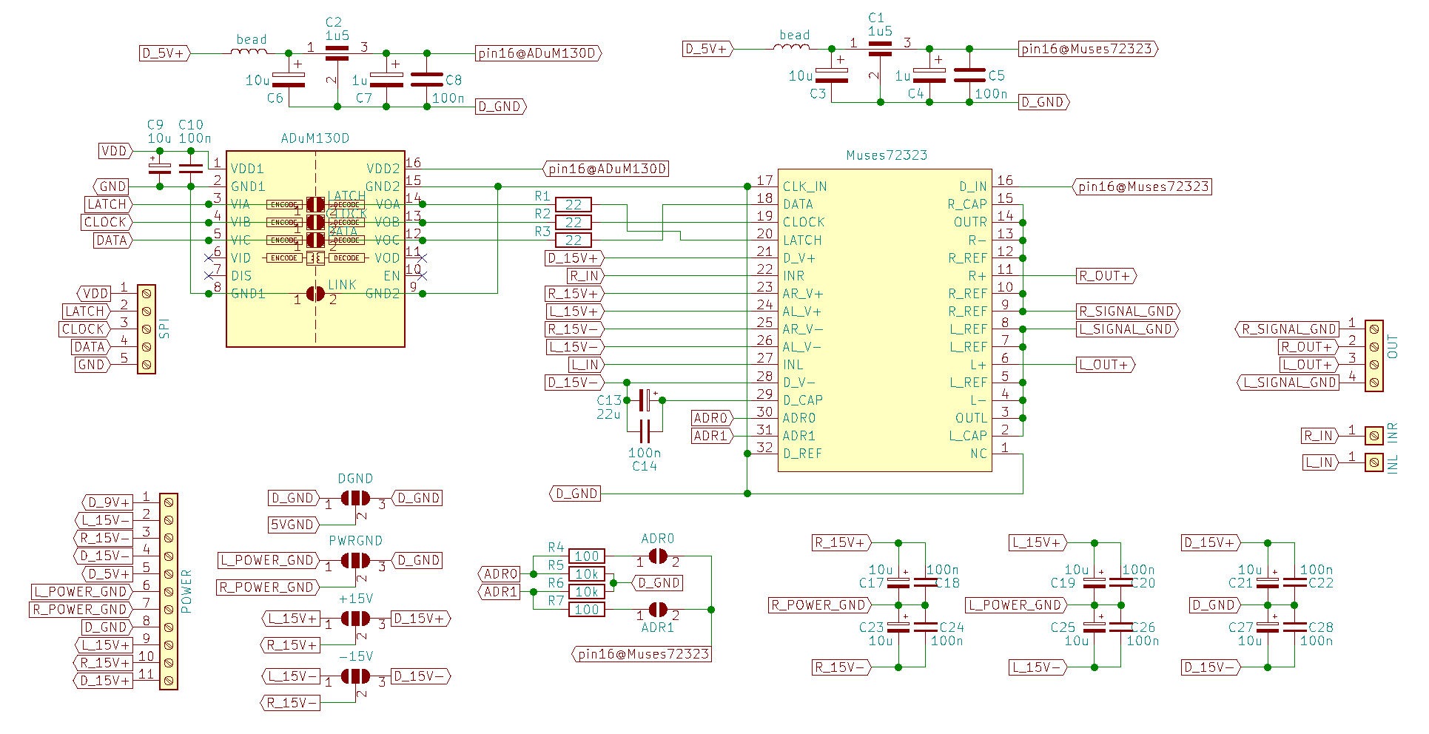This screenshot has width=1429, height=734.
Task: Select the 5VGND net label
Action: pos(293,525)
